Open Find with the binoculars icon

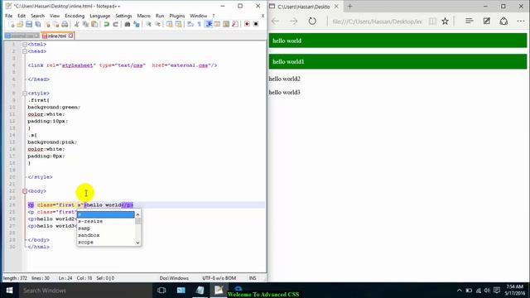(x=128, y=24)
